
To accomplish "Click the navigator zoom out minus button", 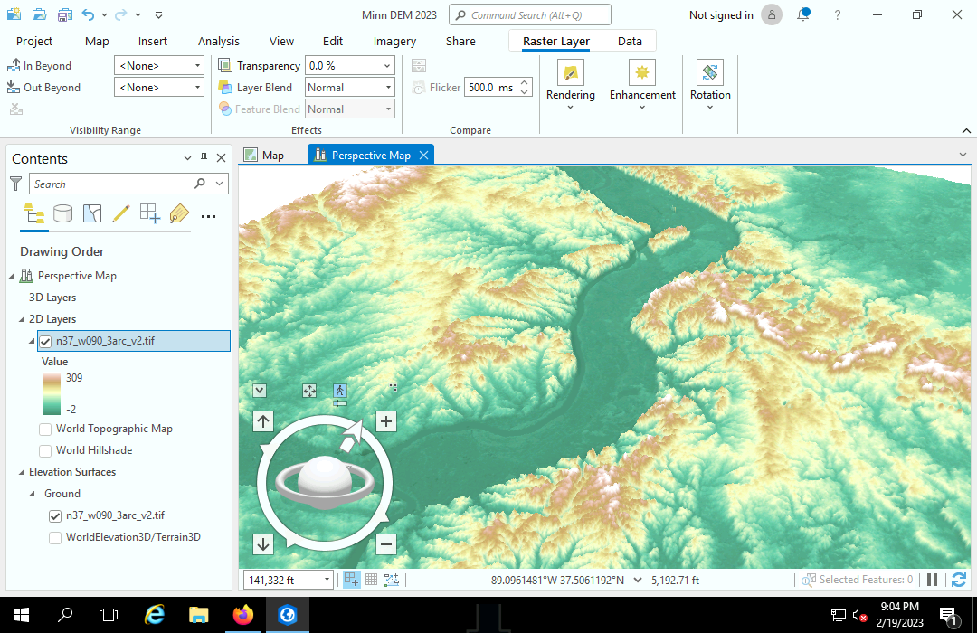I will (386, 543).
